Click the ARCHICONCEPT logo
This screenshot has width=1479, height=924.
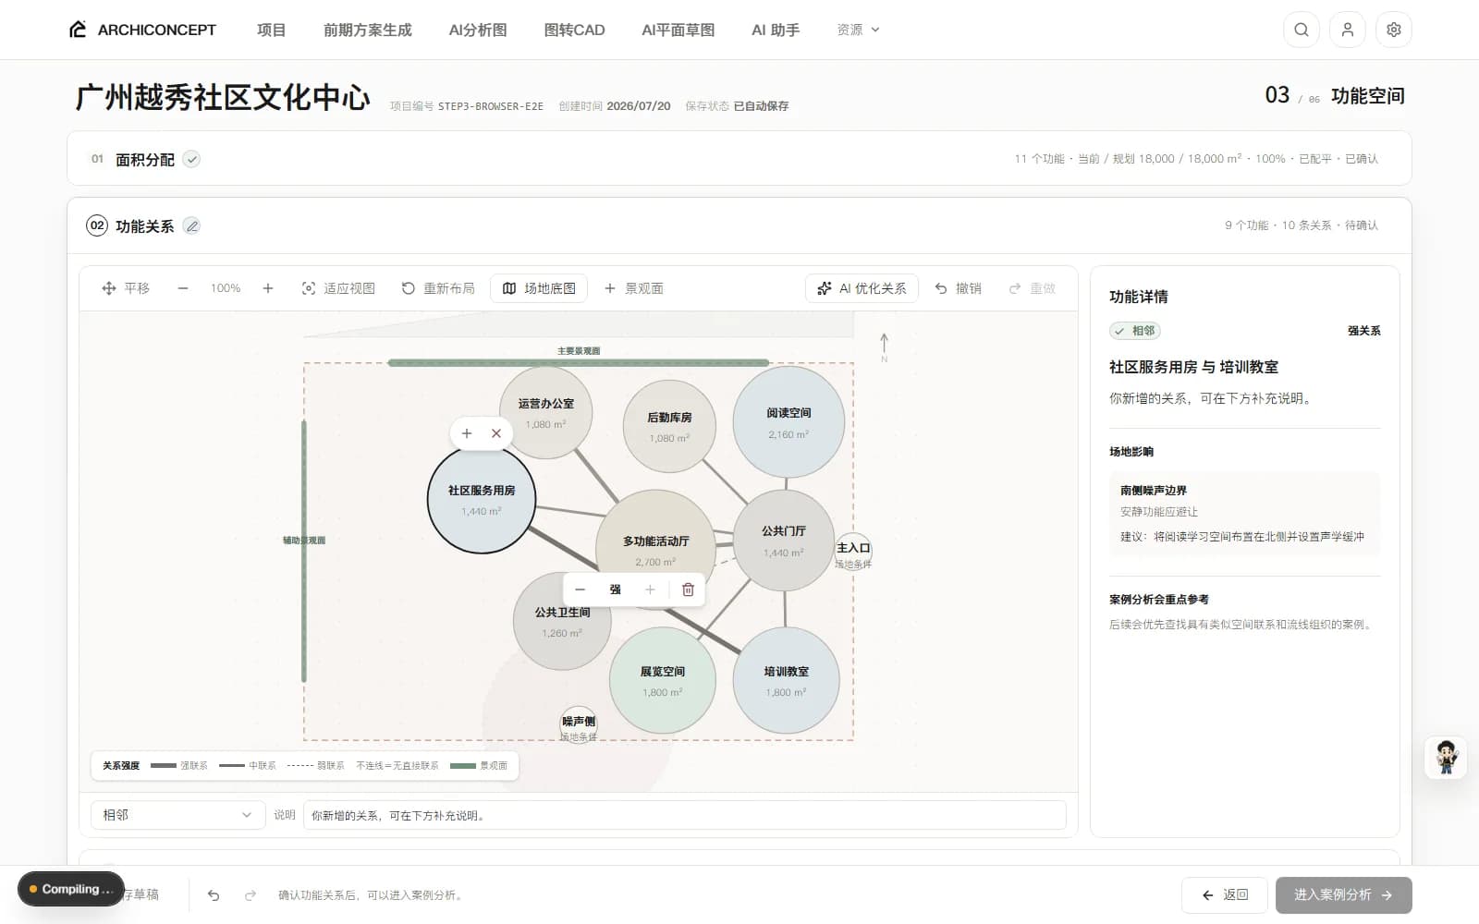point(142,30)
